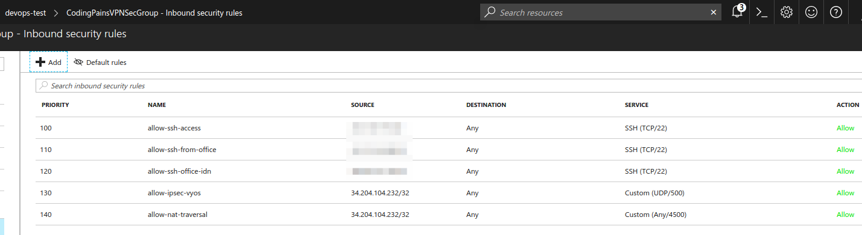862x235 pixels.
Task: Open the allow-ssh-from-office rule
Action: click(182, 150)
